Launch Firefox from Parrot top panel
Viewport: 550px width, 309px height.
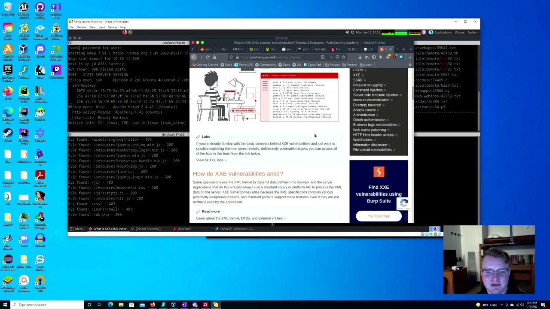pyautogui.click(x=124, y=32)
